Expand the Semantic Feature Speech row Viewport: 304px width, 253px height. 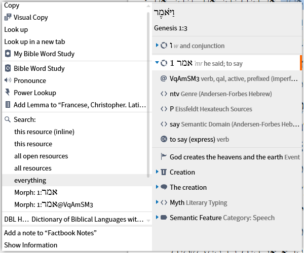coord(157,217)
